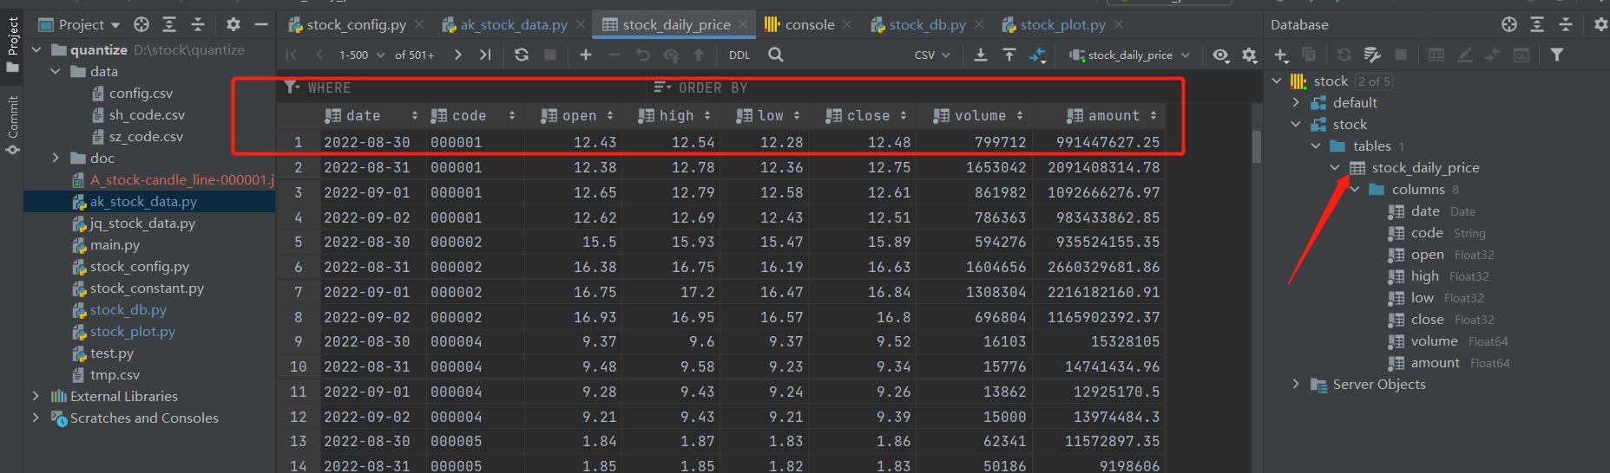Open the CSV format dropdown
Screen dimensions: 1610x473
pos(932,55)
